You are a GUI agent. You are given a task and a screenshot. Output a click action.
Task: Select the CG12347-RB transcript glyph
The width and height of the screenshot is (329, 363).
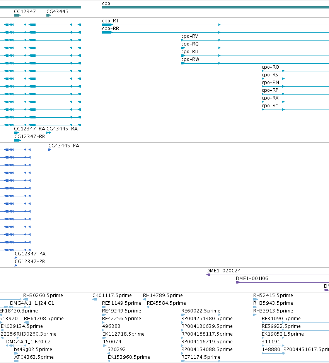pyautogui.click(x=18, y=140)
